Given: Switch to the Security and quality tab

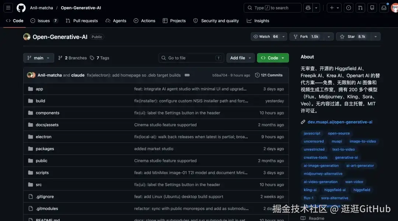Looking at the screenshot, I should [216, 21].
